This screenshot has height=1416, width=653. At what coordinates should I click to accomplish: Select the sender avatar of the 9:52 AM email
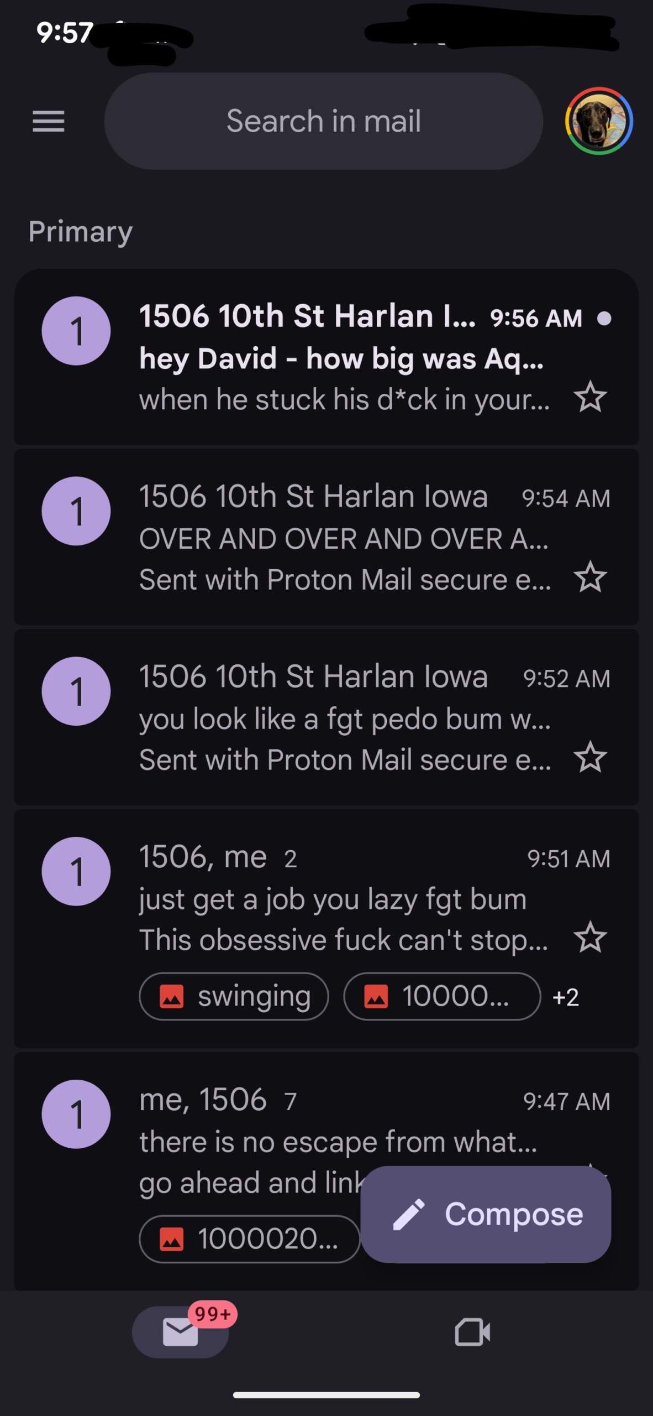(x=76, y=691)
